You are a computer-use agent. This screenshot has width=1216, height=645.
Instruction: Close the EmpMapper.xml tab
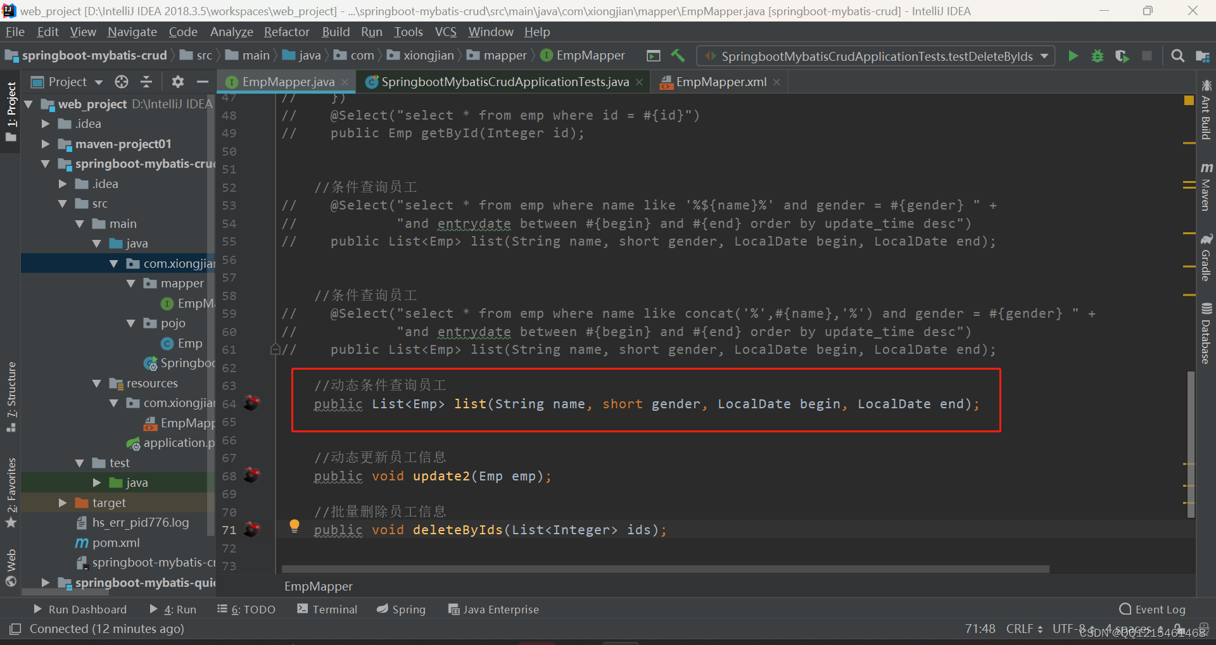coord(776,82)
